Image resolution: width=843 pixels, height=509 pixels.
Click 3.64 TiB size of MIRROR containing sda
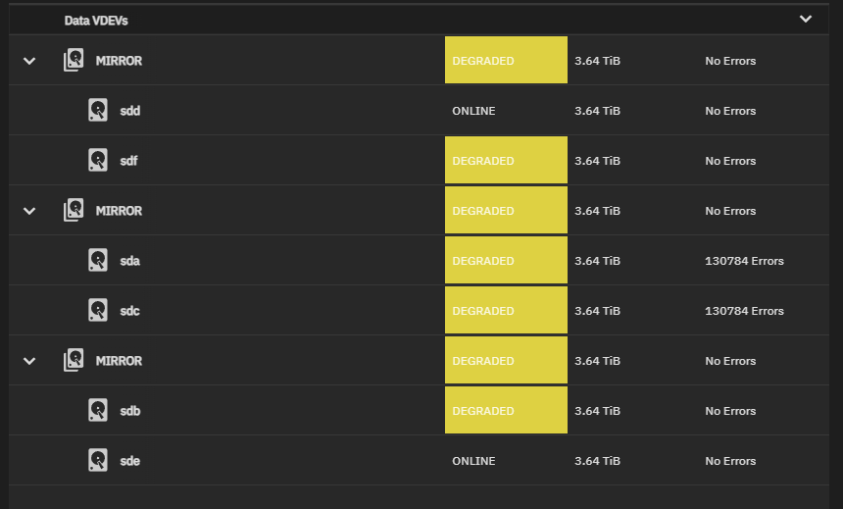[597, 211]
